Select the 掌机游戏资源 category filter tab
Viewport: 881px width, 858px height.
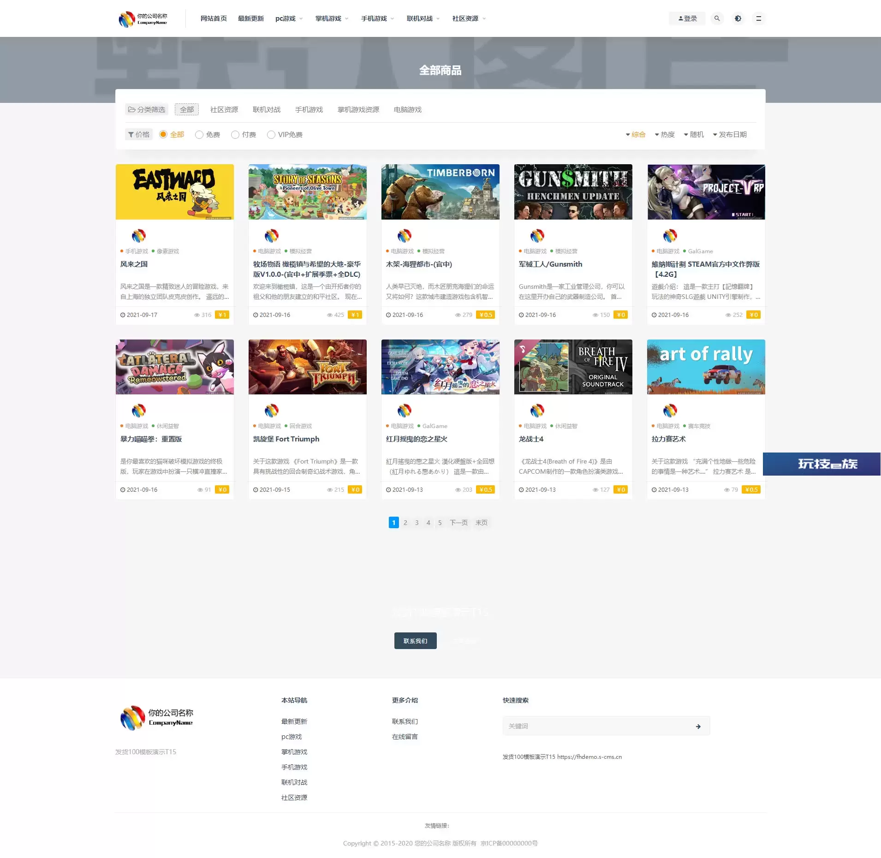point(358,110)
